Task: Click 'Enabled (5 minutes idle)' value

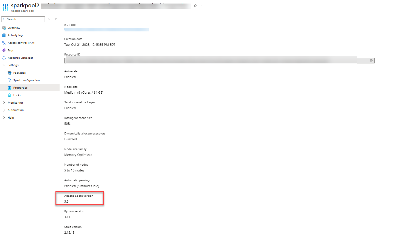Action: pyautogui.click(x=82, y=186)
